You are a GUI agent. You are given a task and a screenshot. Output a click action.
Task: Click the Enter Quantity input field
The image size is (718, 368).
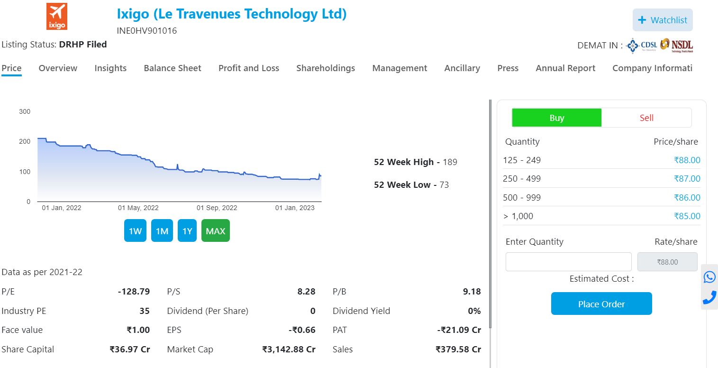[568, 262]
